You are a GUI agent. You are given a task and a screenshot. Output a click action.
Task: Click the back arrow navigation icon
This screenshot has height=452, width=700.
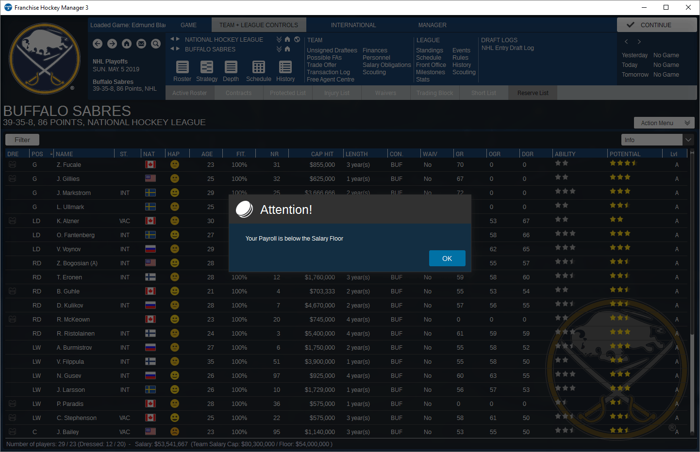point(98,44)
